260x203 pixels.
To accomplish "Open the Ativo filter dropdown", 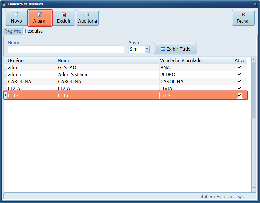I will tap(147, 49).
